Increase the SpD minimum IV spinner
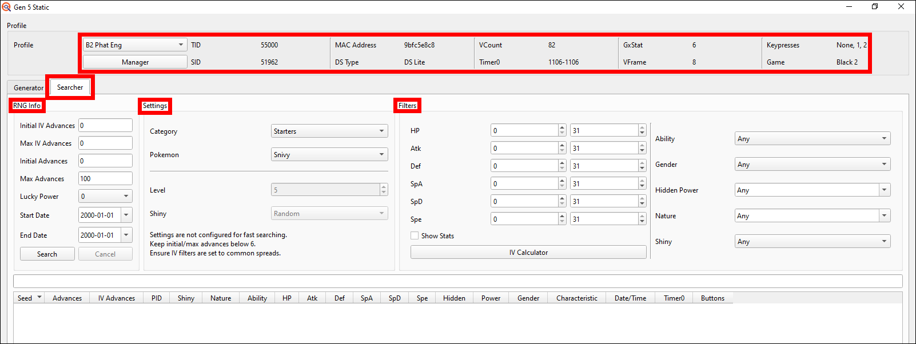This screenshot has height=344, width=916. (562, 198)
